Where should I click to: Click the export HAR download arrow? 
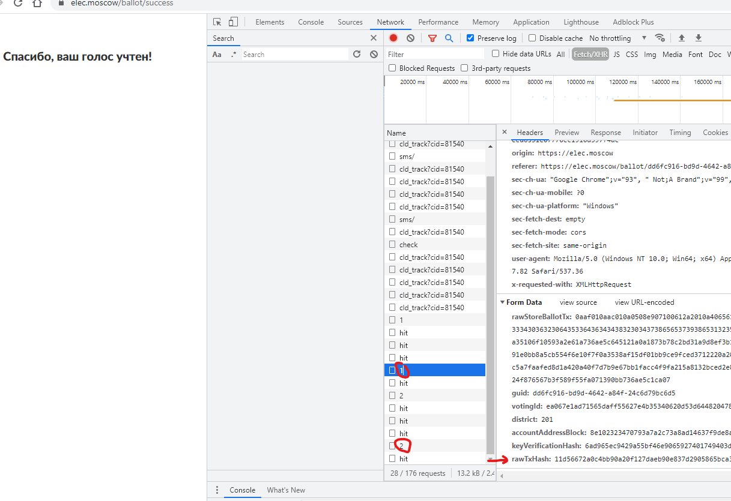coord(699,38)
